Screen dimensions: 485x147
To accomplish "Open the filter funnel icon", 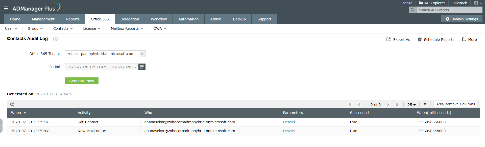I will [x=425, y=104].
